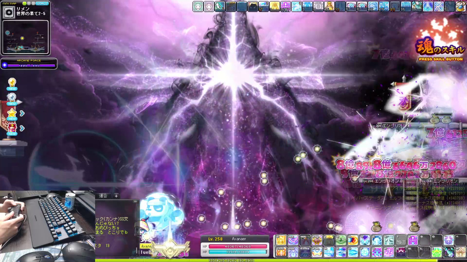Viewport: 467px width, 262px height.
Task: Expand the chevron beside the star icon
Action: point(22,113)
